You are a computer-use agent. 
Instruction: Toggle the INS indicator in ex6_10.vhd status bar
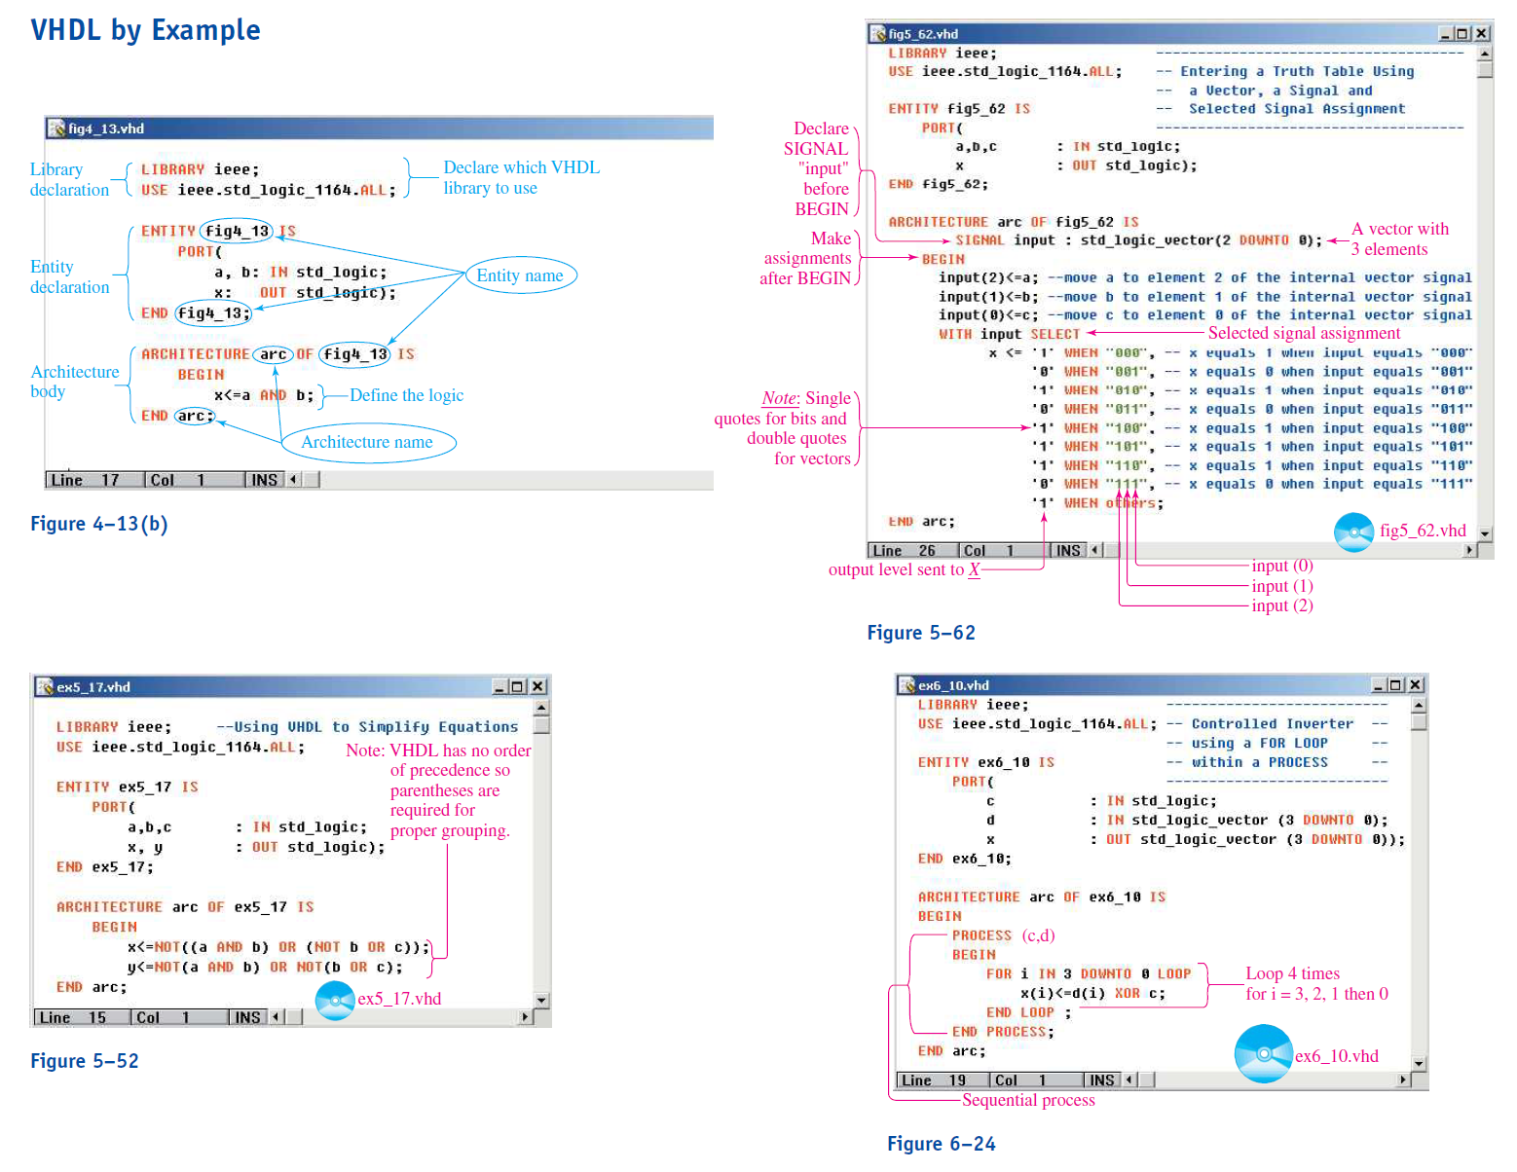pyautogui.click(x=1101, y=1080)
